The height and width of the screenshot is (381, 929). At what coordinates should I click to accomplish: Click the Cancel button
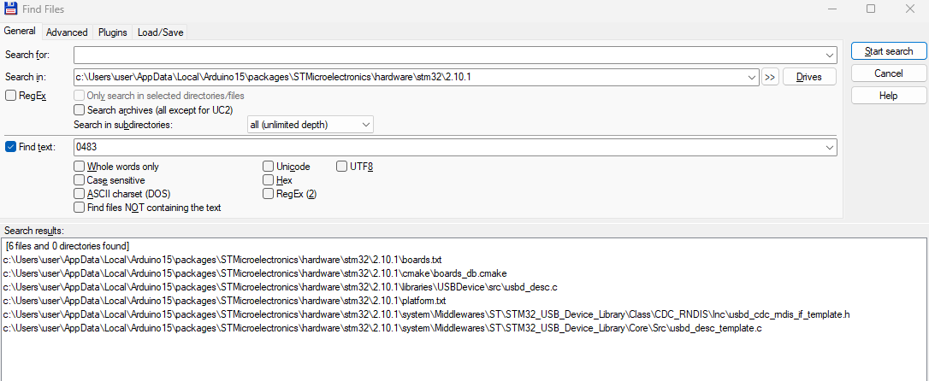point(889,73)
